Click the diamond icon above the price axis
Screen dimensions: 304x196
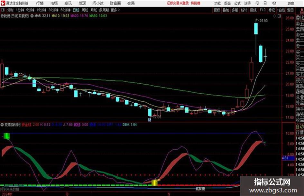(274, 16)
